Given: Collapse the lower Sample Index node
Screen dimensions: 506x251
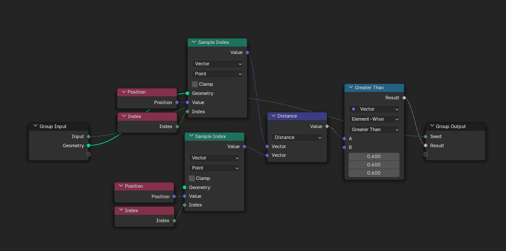Looking at the screenshot, I should pos(191,136).
